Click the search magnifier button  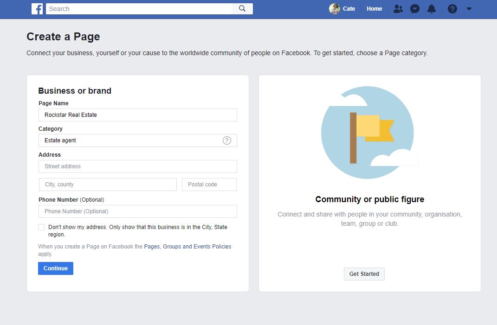[242, 8]
